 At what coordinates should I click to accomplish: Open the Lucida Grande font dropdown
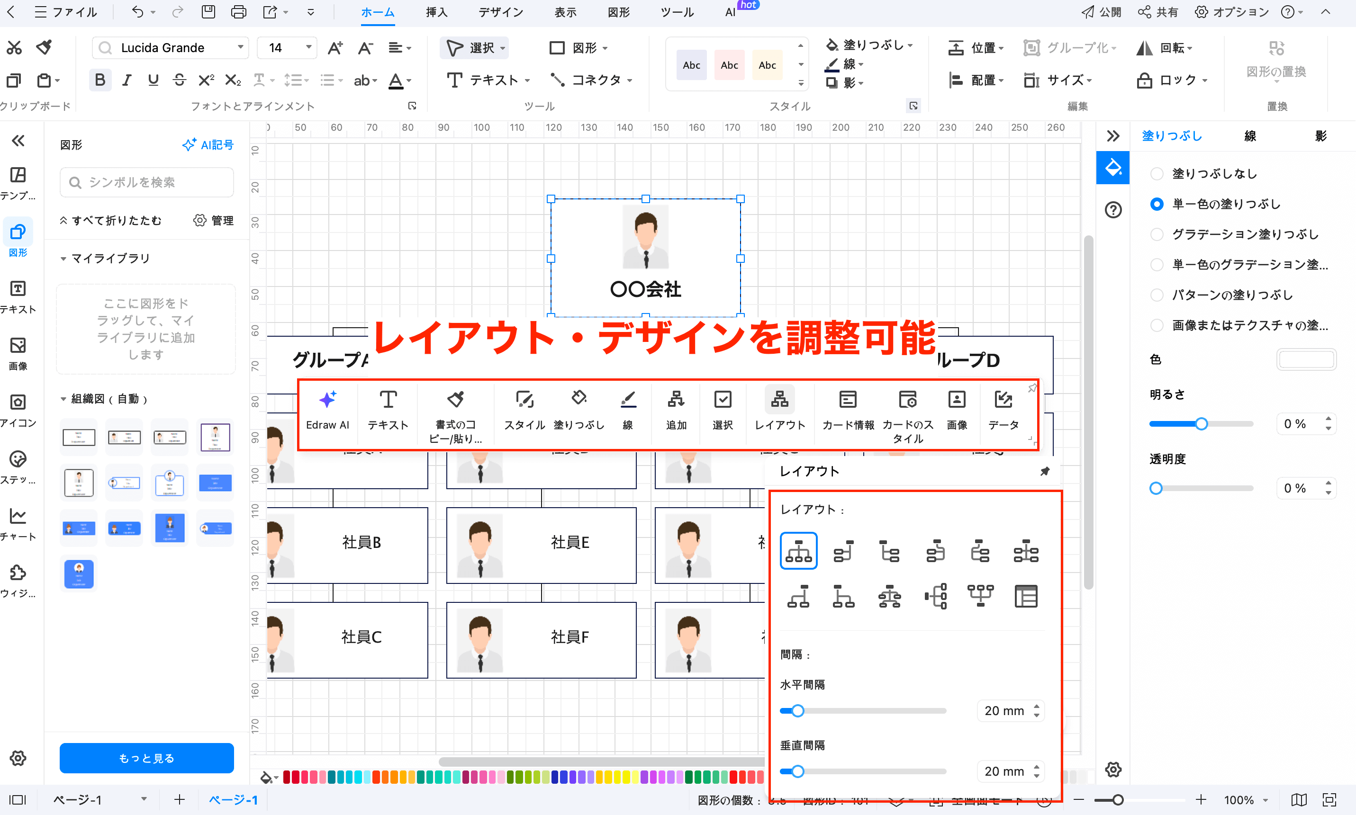click(x=240, y=48)
